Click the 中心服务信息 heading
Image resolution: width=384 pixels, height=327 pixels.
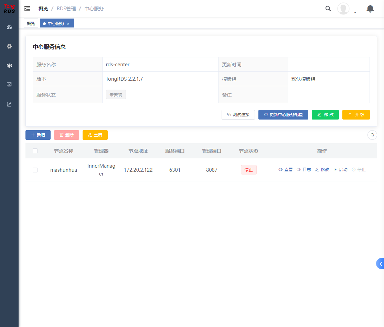click(49, 47)
